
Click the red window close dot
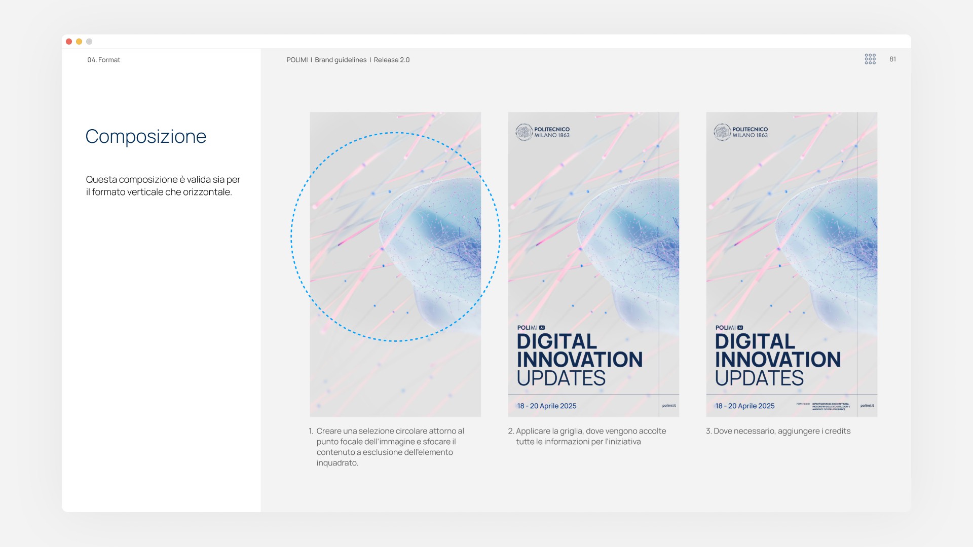point(69,42)
